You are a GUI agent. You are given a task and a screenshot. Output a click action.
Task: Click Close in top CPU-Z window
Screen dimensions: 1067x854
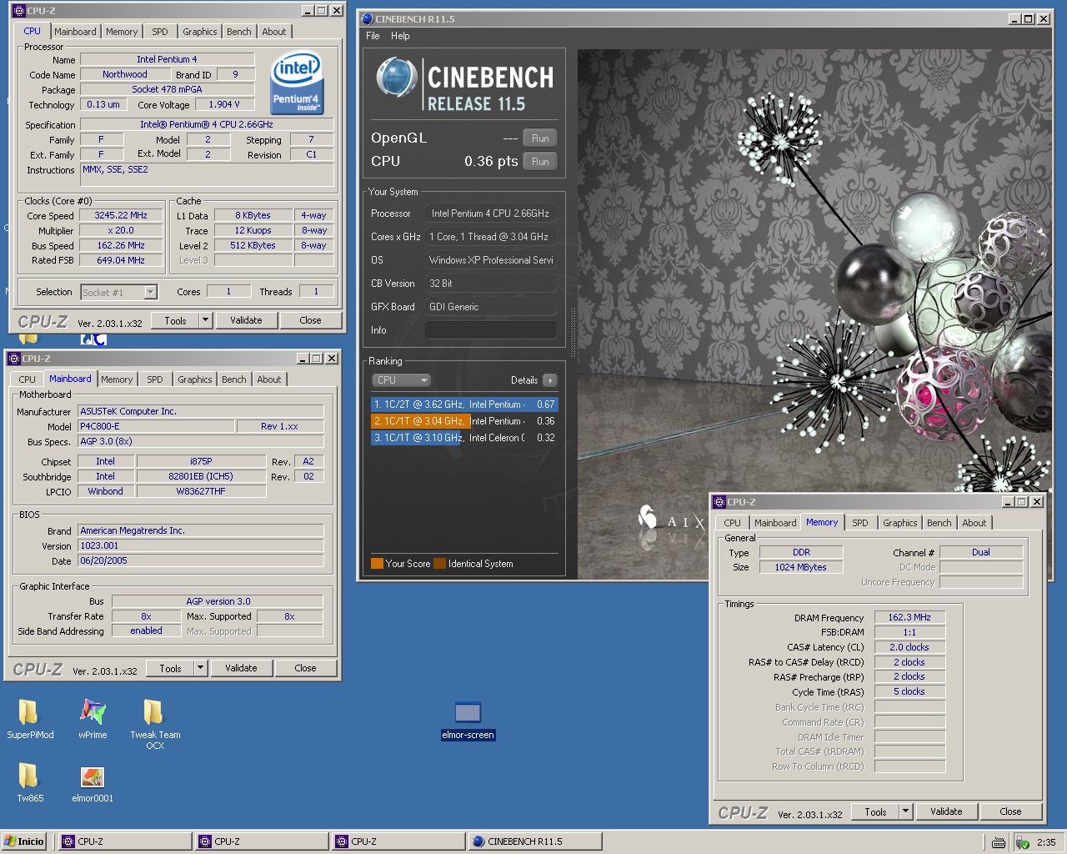click(310, 320)
